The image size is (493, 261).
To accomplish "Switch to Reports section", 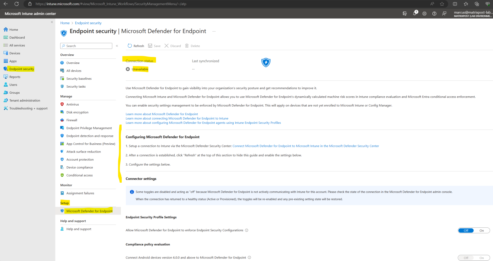I will (x=15, y=77).
